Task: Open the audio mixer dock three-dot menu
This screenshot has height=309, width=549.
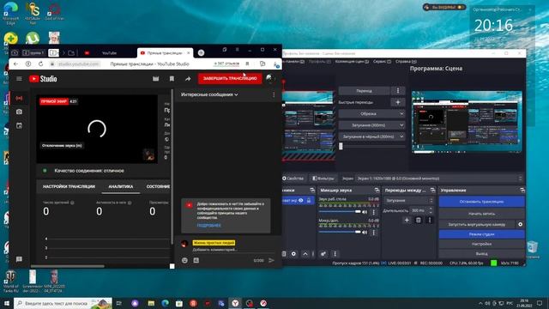Action: (335, 254)
